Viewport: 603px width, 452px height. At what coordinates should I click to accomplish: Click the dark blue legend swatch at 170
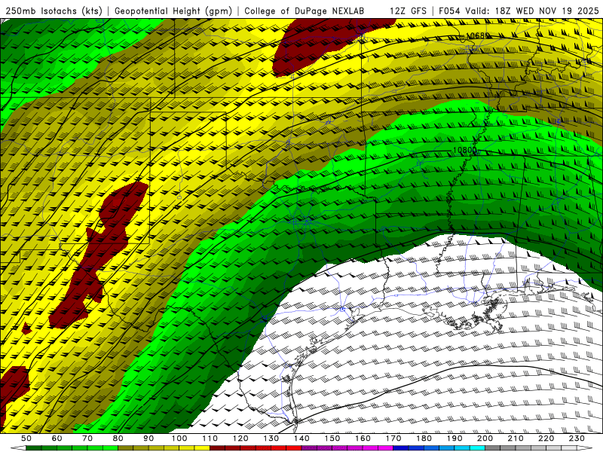pos(401,448)
